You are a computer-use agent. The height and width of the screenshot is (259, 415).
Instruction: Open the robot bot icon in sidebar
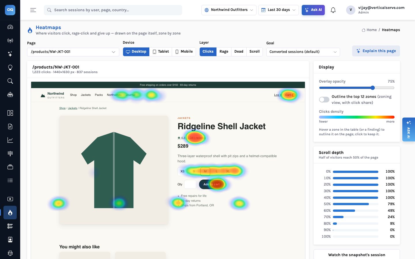pos(10,95)
